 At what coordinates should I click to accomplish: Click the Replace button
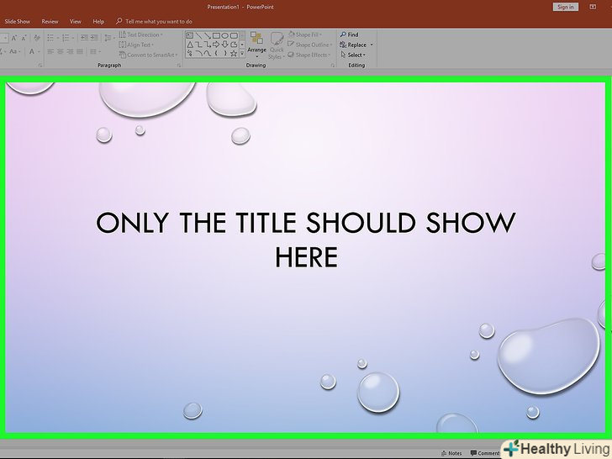(x=353, y=45)
